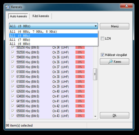139x135 pixels.
Task: Toggle checkbox for 599500 Khz
Action: tap(13, 62)
